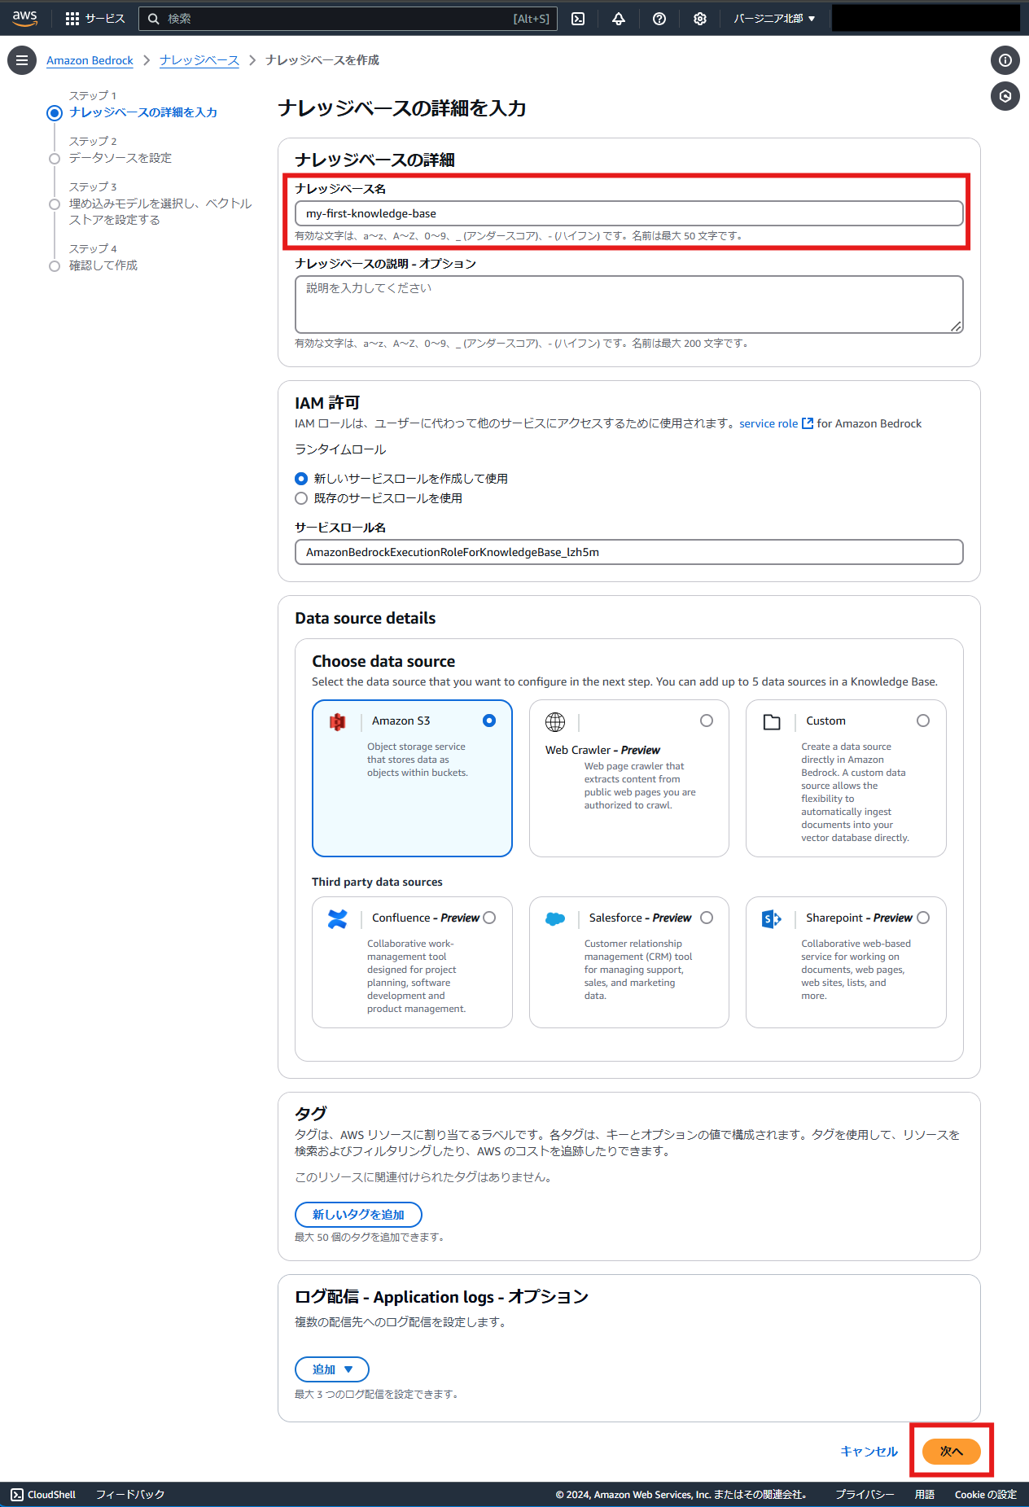
Task: Go to ステップ 1 ナレッジベースの詳細を入力
Action: (x=143, y=112)
